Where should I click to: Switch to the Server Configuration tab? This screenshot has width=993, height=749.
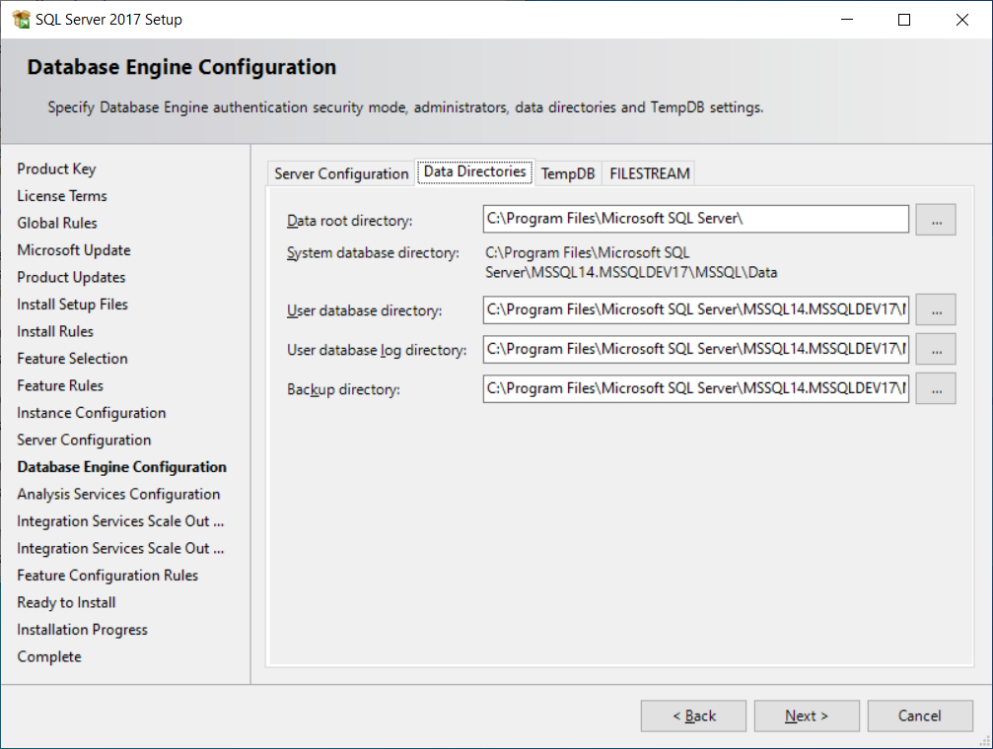pos(341,173)
